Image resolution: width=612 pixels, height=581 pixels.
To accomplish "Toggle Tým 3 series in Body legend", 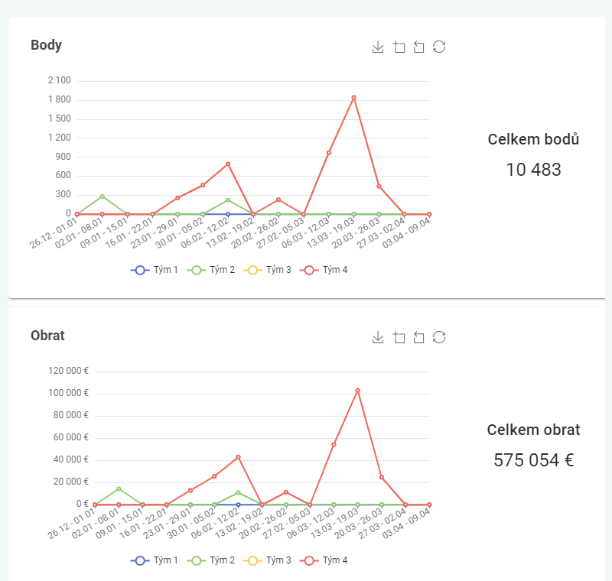I will (268, 270).
